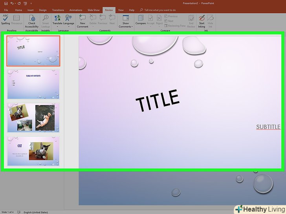Select the Review tab
The image size is (286, 214).
(x=109, y=10)
